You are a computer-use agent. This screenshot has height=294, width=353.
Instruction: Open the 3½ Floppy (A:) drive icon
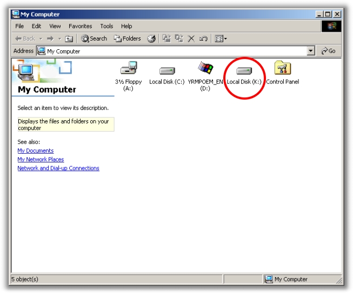(x=129, y=68)
